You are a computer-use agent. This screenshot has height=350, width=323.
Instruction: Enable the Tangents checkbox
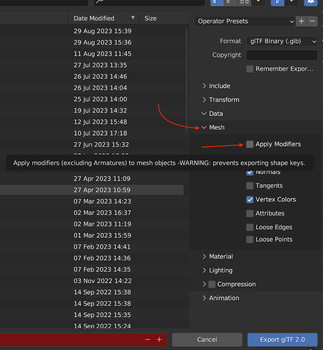click(250, 186)
